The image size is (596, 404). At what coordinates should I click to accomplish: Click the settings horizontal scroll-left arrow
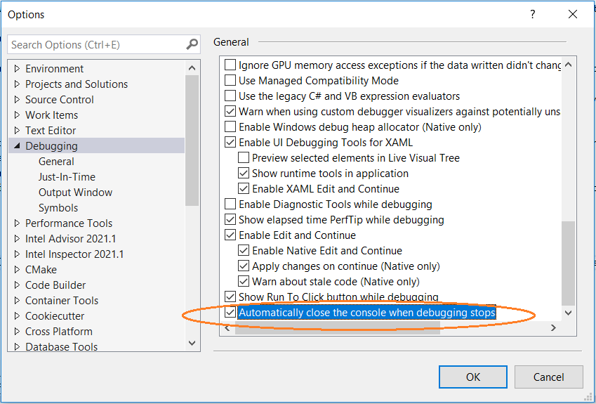pyautogui.click(x=227, y=327)
